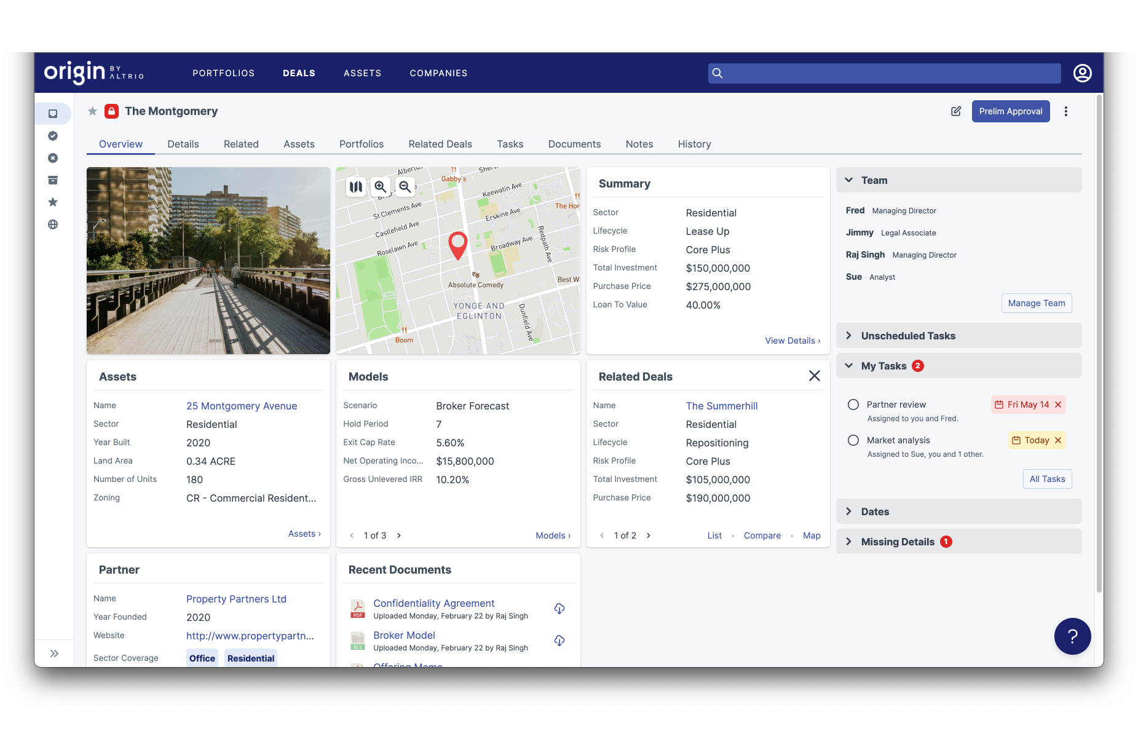Open the star favorites sidebar icon
Image resolution: width=1138 pixels, height=731 pixels.
pyautogui.click(x=53, y=202)
